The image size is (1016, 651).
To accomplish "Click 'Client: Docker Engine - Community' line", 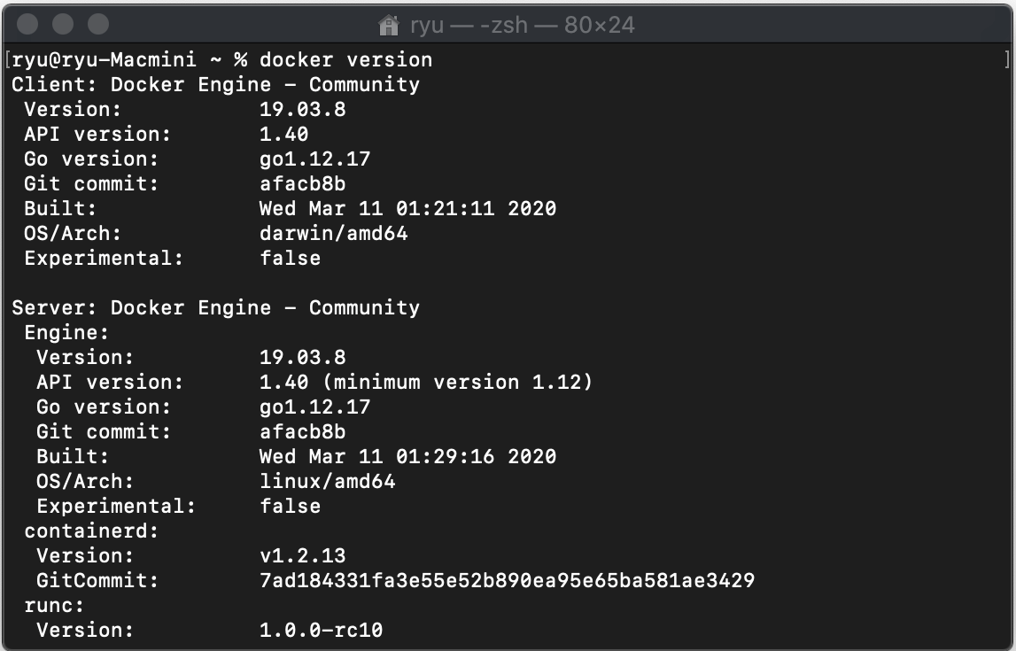I will click(x=216, y=84).
